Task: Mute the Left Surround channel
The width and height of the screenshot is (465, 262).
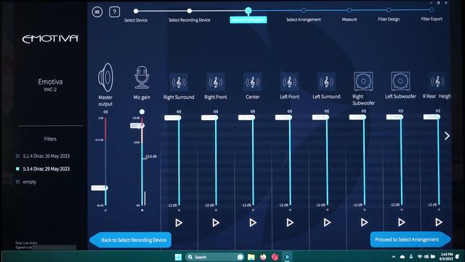Action: click(x=327, y=111)
